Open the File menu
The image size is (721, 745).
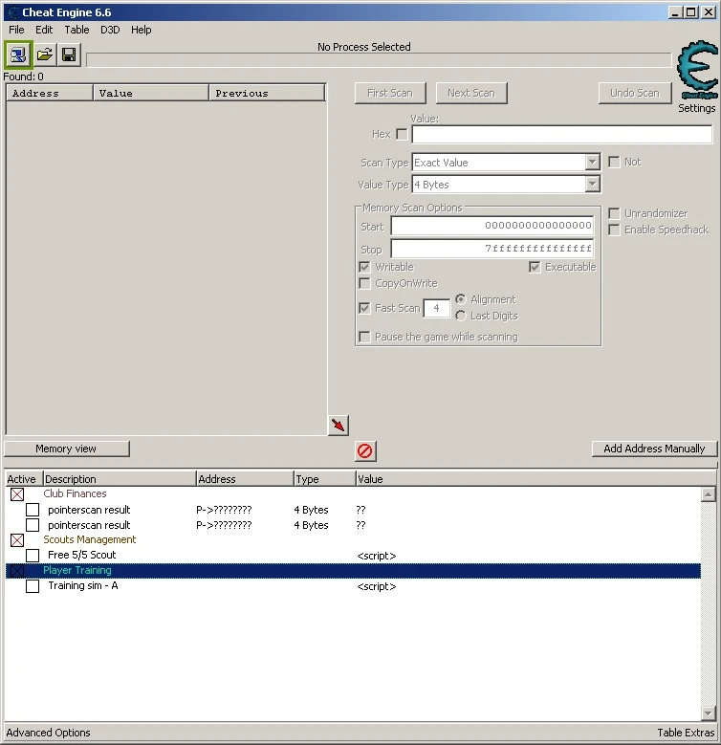point(16,30)
